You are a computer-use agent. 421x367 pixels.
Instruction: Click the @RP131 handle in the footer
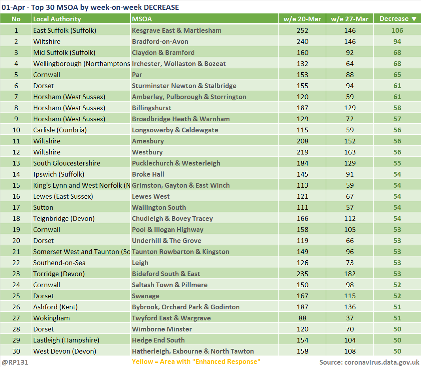point(15,362)
